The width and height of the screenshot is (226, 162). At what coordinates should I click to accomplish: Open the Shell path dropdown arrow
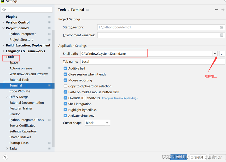[x=215, y=54]
